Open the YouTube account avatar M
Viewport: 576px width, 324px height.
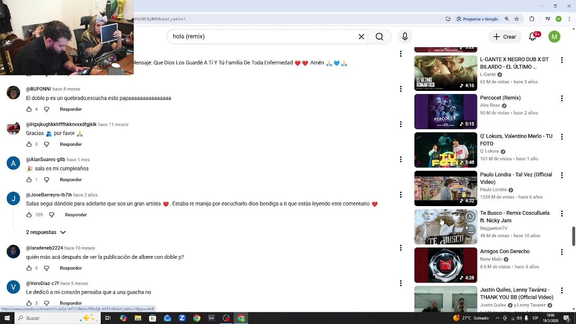click(x=554, y=37)
